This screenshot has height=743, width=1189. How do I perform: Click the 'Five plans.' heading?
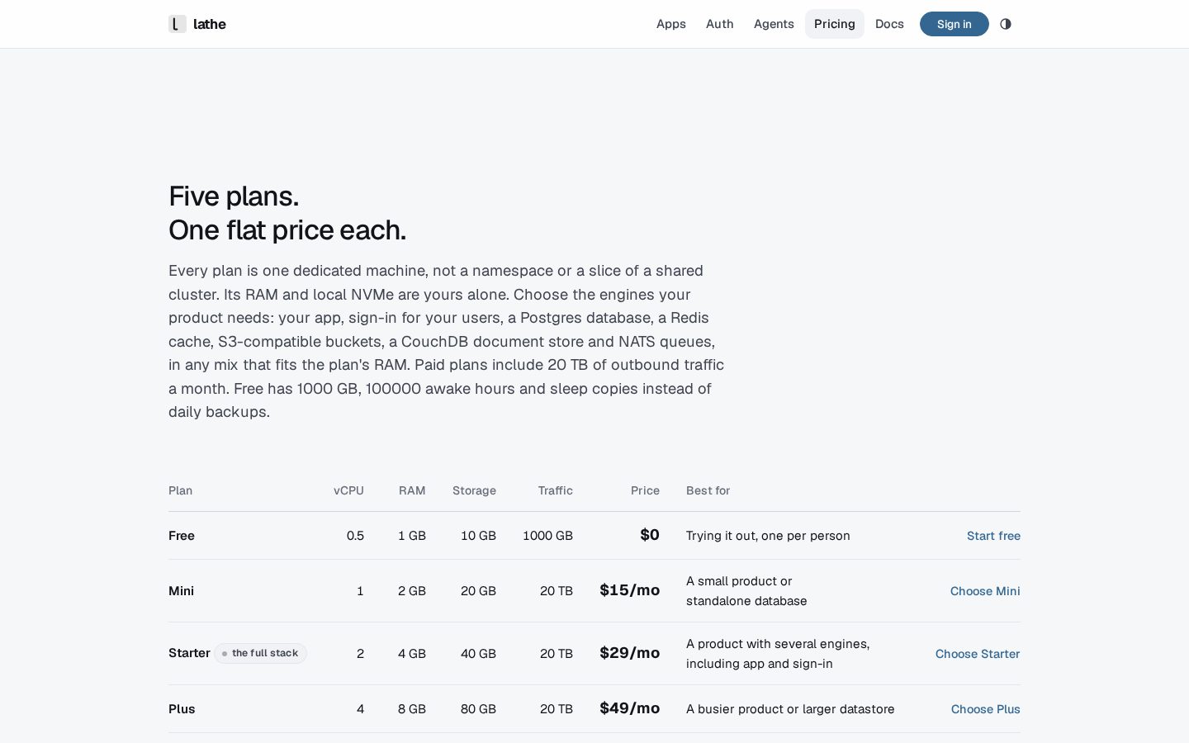pyautogui.click(x=234, y=196)
